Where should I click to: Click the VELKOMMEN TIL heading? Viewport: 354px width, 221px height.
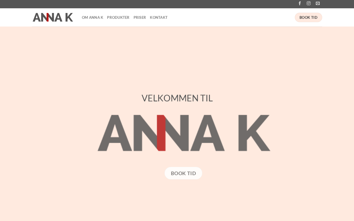pyautogui.click(x=177, y=98)
